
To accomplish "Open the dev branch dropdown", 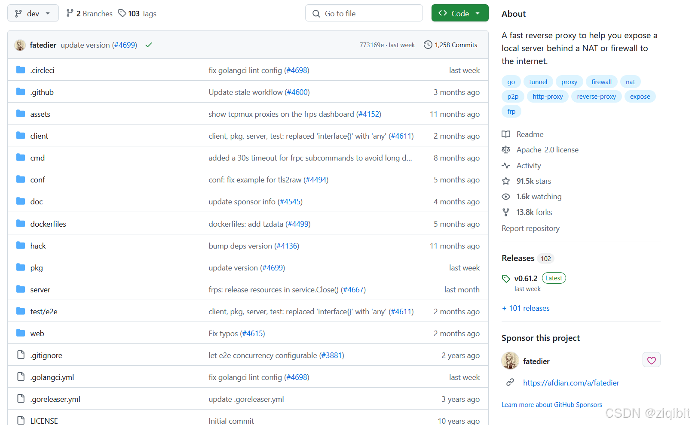I will point(33,13).
